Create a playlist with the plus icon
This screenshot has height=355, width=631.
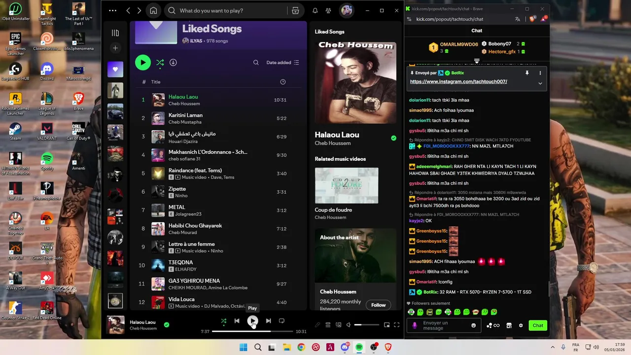point(115,48)
